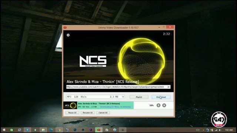Show the clock reading 7:02 AM
This screenshot has height=133, width=237.
point(229,130)
